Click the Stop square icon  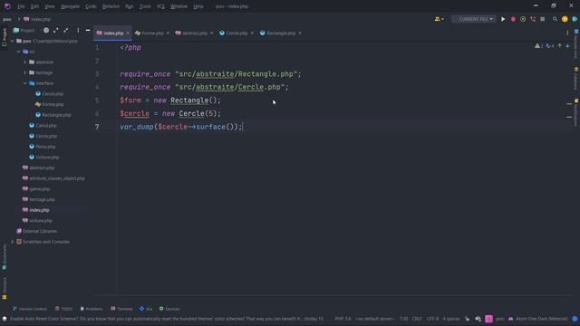(x=542, y=19)
